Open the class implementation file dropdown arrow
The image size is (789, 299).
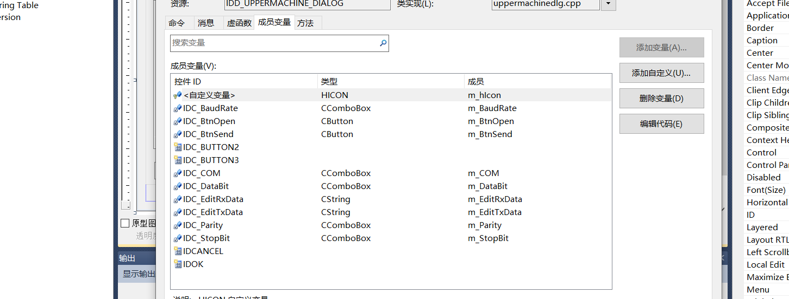point(608,4)
